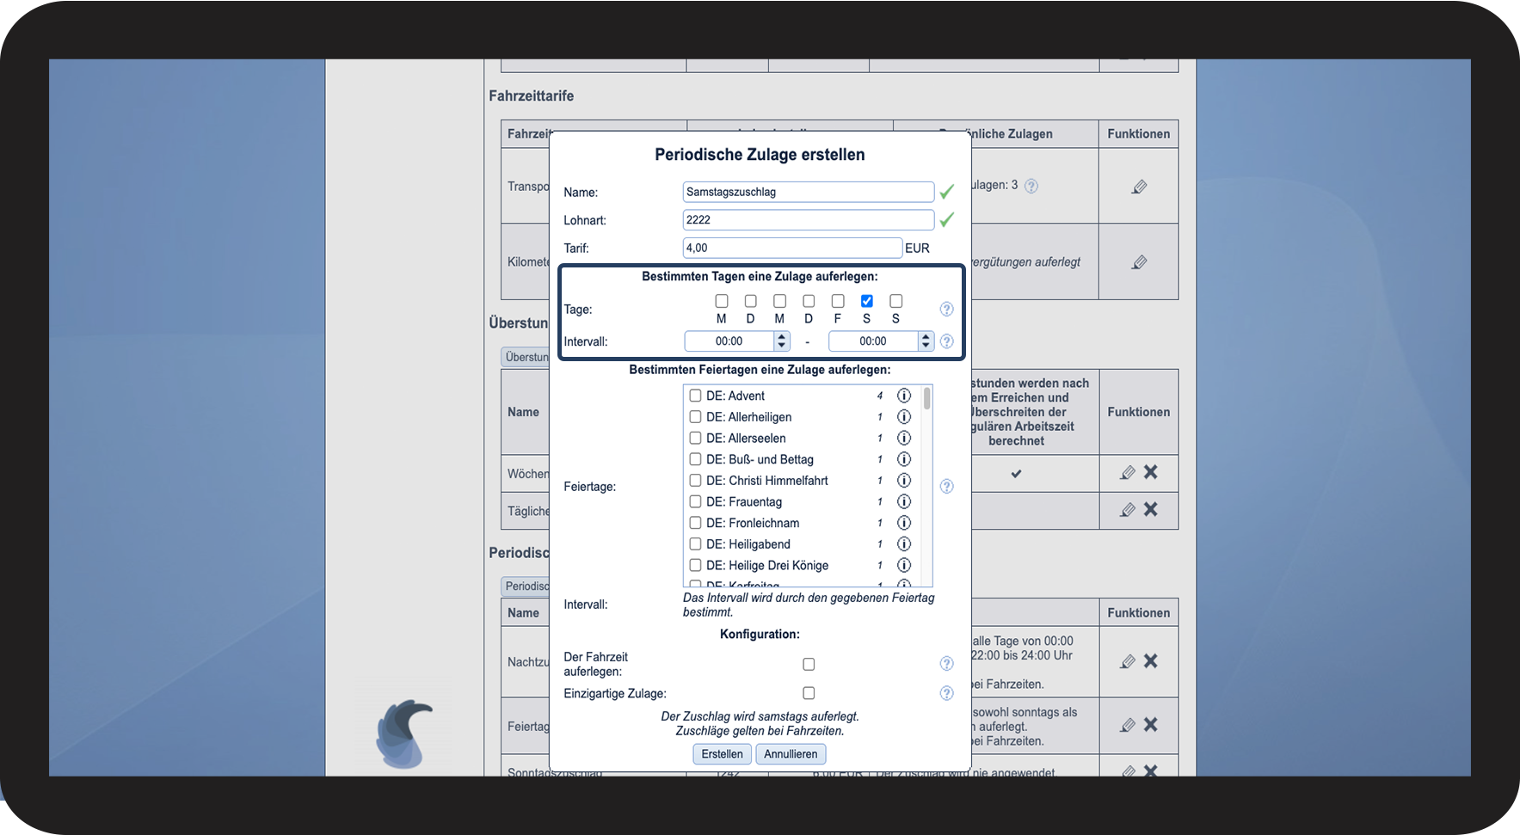This screenshot has width=1520, height=835.
Task: Show info for DE: Frauentag holiday
Action: click(904, 501)
